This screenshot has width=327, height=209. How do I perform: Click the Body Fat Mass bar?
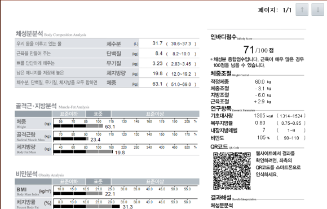click(x=83, y=152)
